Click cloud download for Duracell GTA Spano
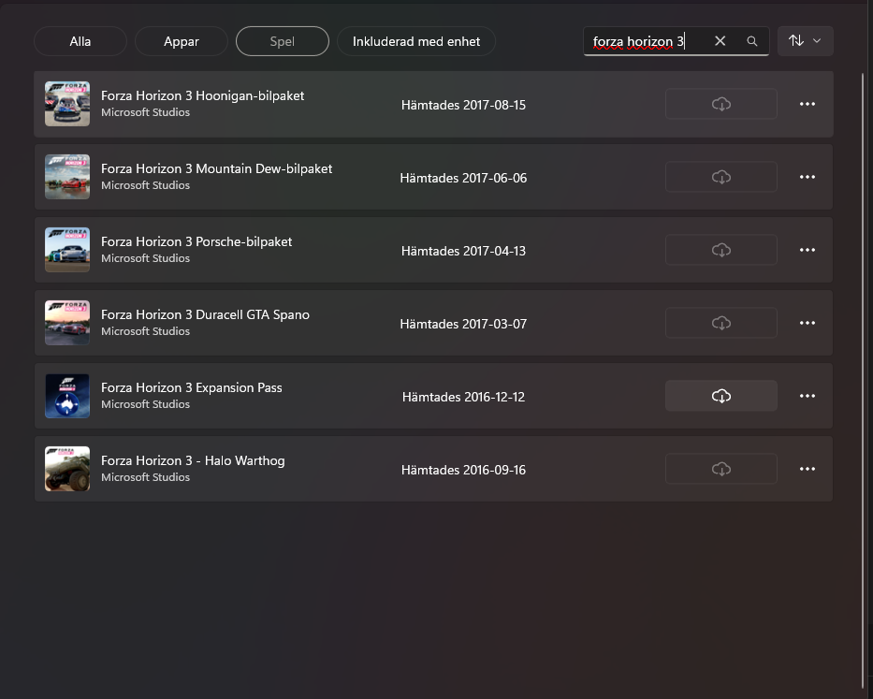The width and height of the screenshot is (873, 699). click(721, 323)
